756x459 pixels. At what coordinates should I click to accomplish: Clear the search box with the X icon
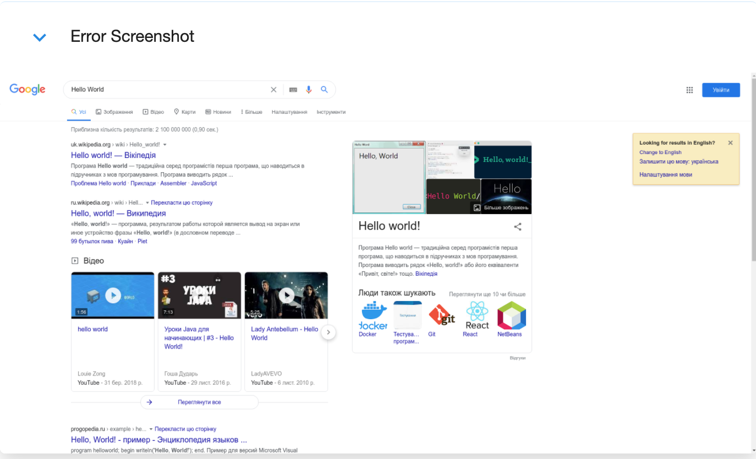point(273,90)
